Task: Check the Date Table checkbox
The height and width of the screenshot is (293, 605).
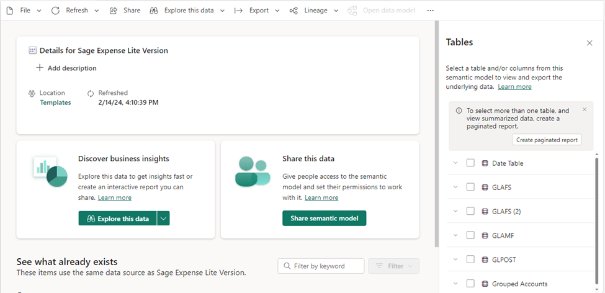Action: tap(470, 163)
